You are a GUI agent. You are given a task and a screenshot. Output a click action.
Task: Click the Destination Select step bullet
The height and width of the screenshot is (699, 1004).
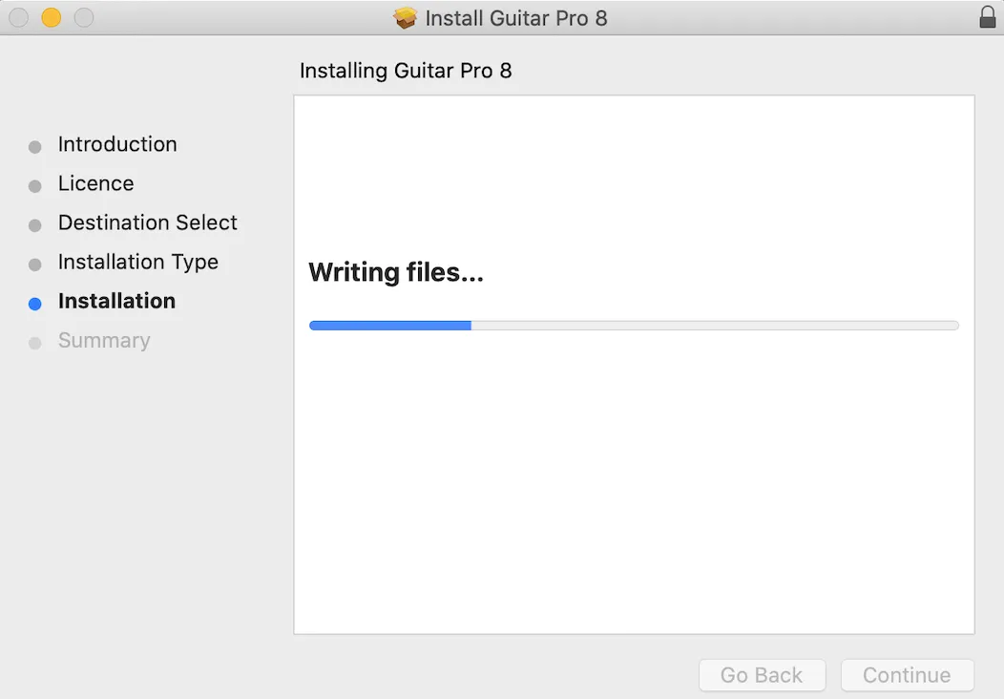[x=35, y=225]
